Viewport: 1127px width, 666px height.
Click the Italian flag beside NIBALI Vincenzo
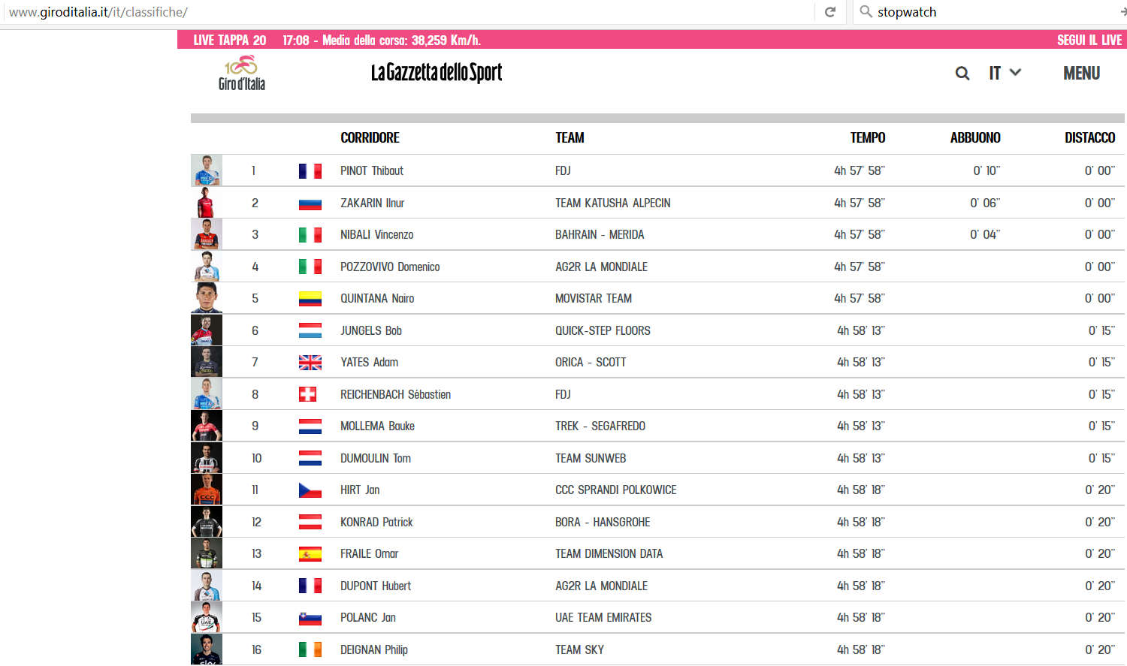(310, 235)
